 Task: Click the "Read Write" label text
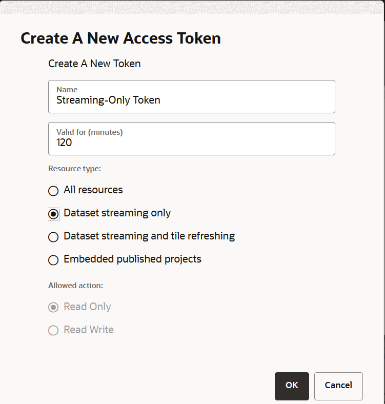pos(89,330)
